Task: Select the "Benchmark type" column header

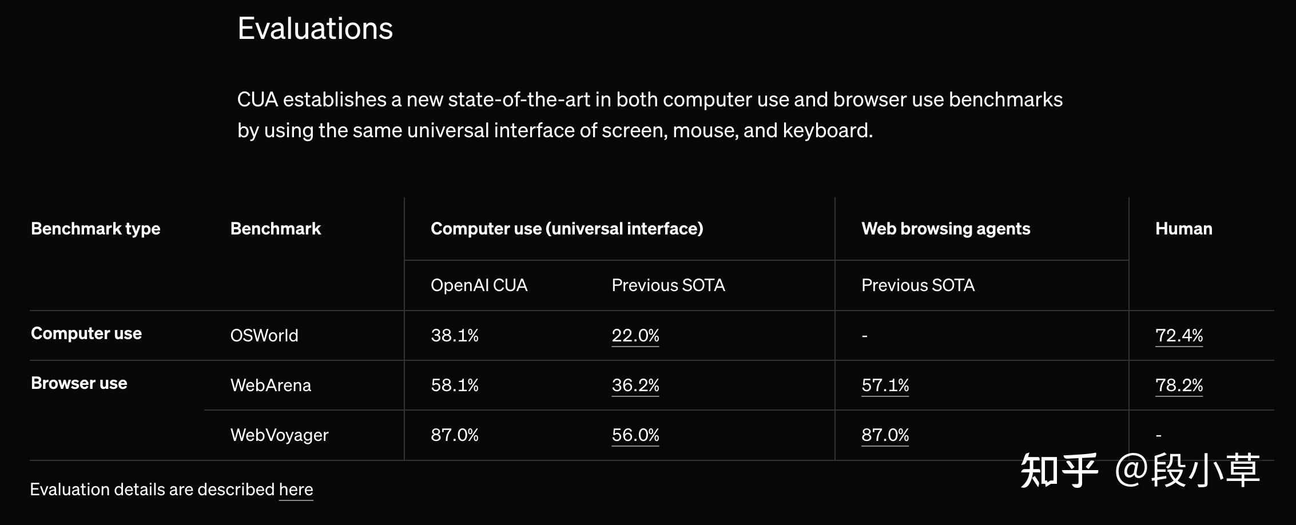Action: (x=96, y=229)
